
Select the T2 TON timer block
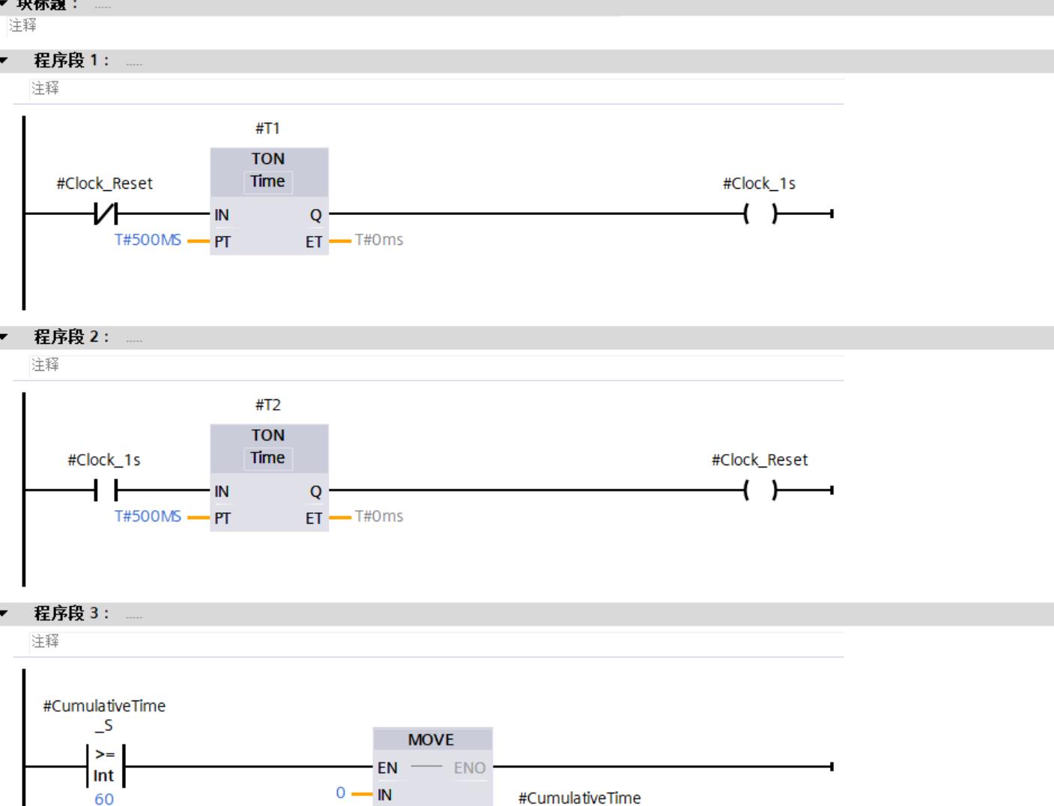[268, 476]
